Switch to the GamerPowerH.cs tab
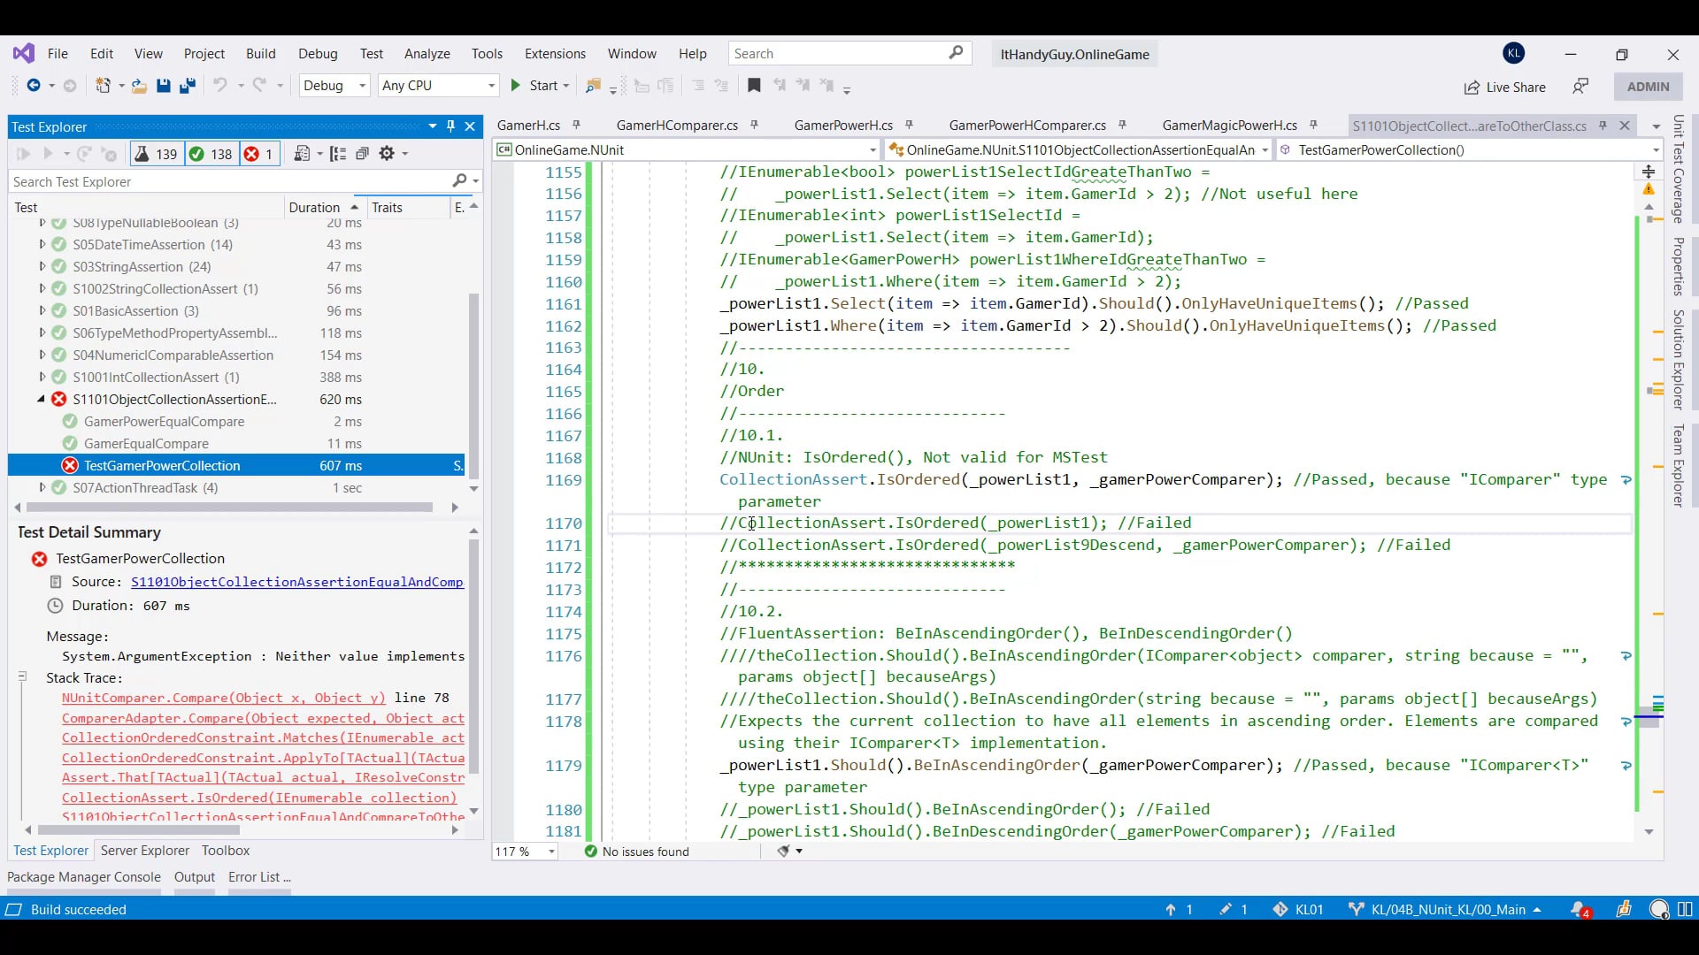 click(842, 126)
